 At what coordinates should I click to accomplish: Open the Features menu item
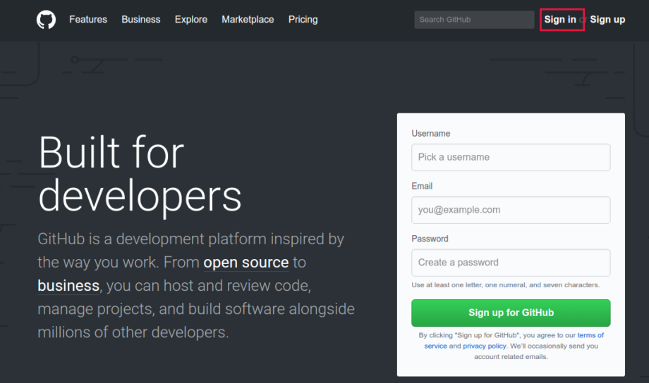pyautogui.click(x=88, y=20)
